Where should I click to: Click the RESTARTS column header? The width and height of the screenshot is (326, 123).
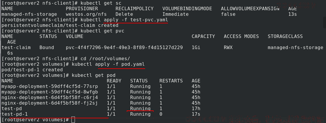click(x=171, y=81)
